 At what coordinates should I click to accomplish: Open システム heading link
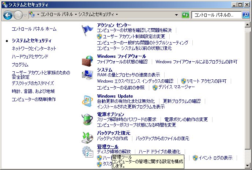[105, 70]
